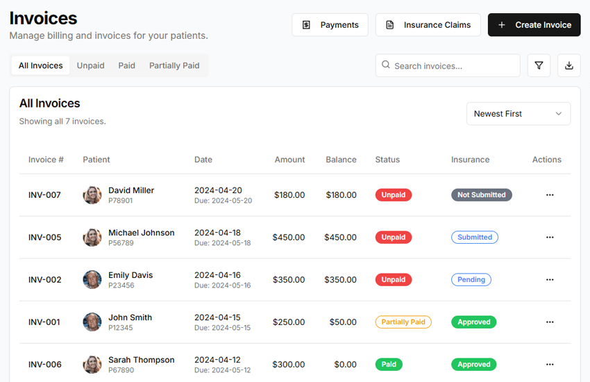The image size is (590, 382).
Task: Click David Miller's avatar picture
Action: pyautogui.click(x=92, y=195)
